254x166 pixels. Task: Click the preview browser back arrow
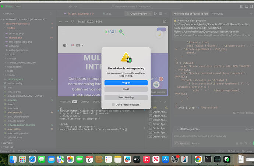tap(60, 22)
